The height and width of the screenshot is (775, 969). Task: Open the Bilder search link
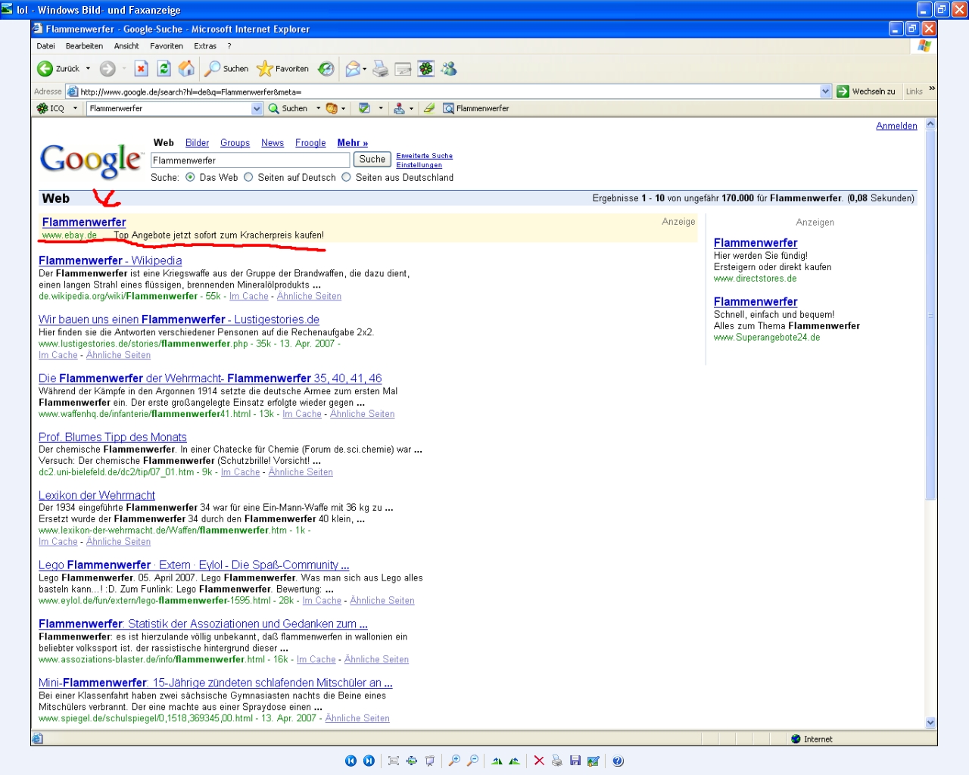pos(197,143)
